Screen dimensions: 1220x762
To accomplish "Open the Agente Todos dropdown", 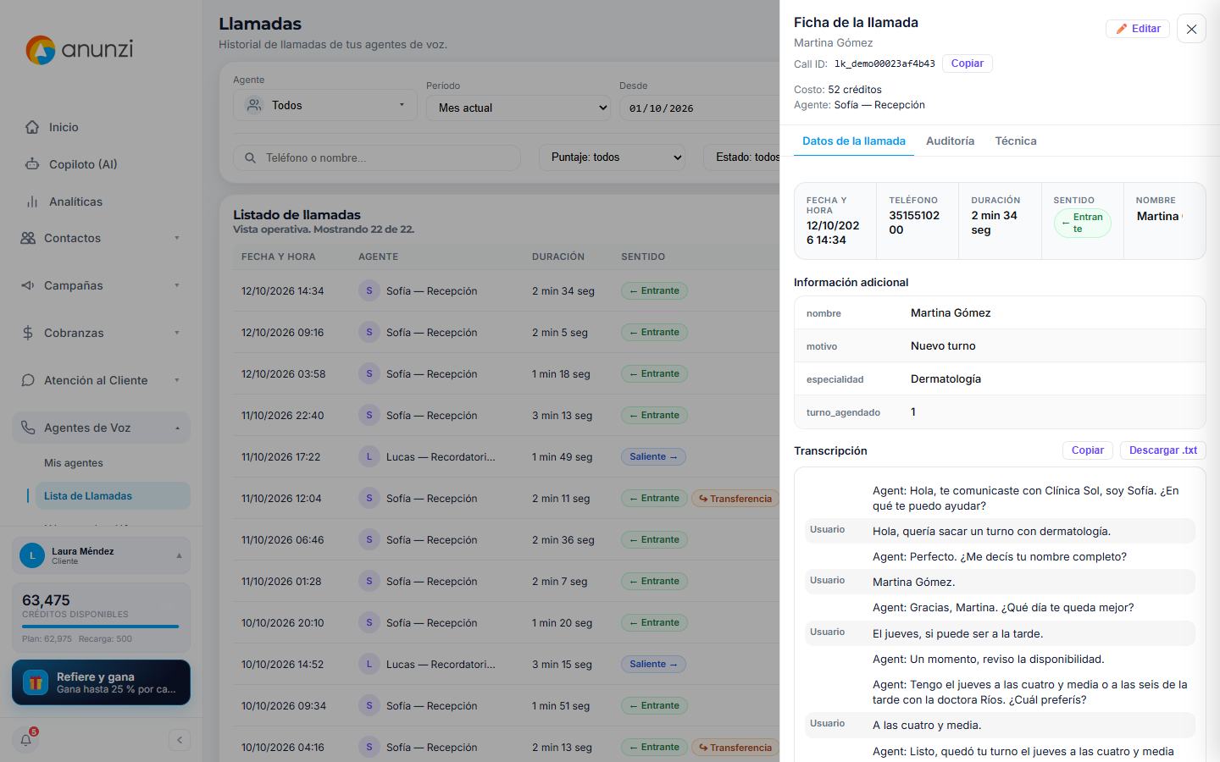I will tap(325, 105).
